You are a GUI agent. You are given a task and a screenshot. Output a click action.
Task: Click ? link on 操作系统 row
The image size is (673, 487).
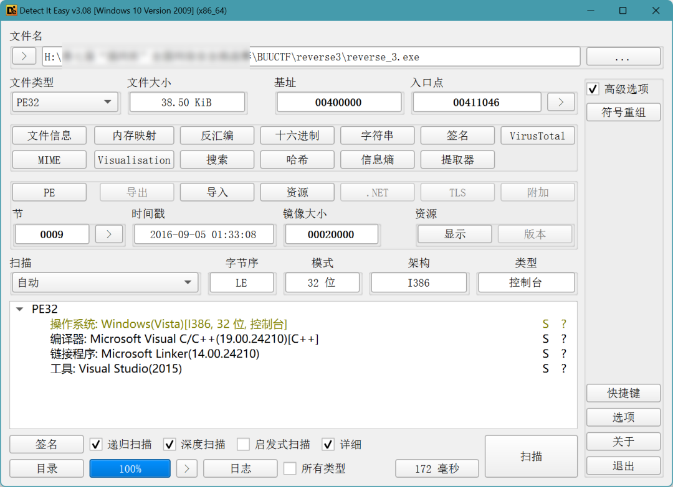tap(563, 324)
